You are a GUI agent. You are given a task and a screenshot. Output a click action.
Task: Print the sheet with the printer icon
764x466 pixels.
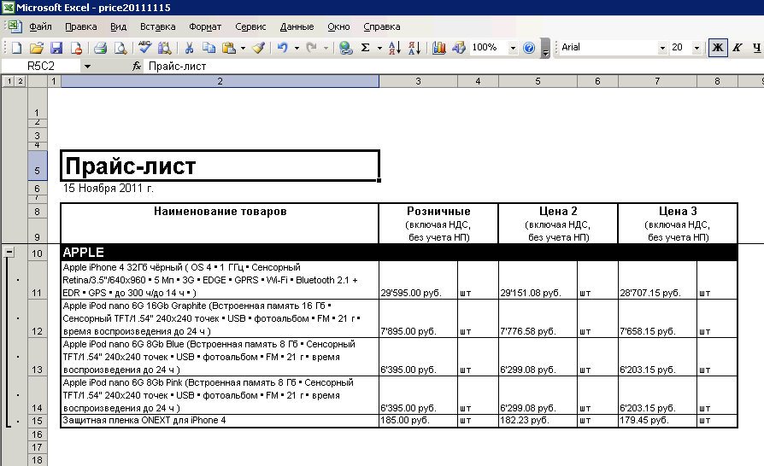tap(100, 47)
